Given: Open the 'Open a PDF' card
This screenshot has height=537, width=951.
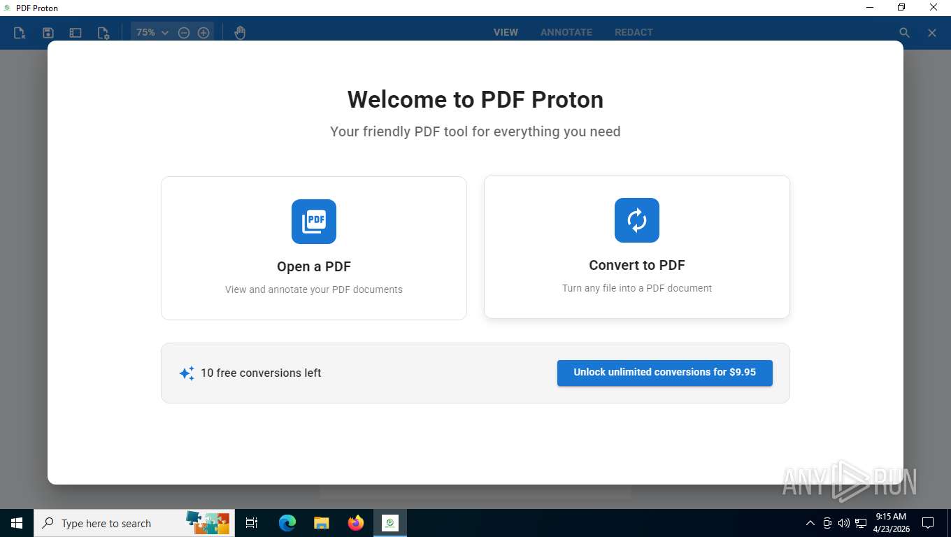Looking at the screenshot, I should [x=314, y=248].
